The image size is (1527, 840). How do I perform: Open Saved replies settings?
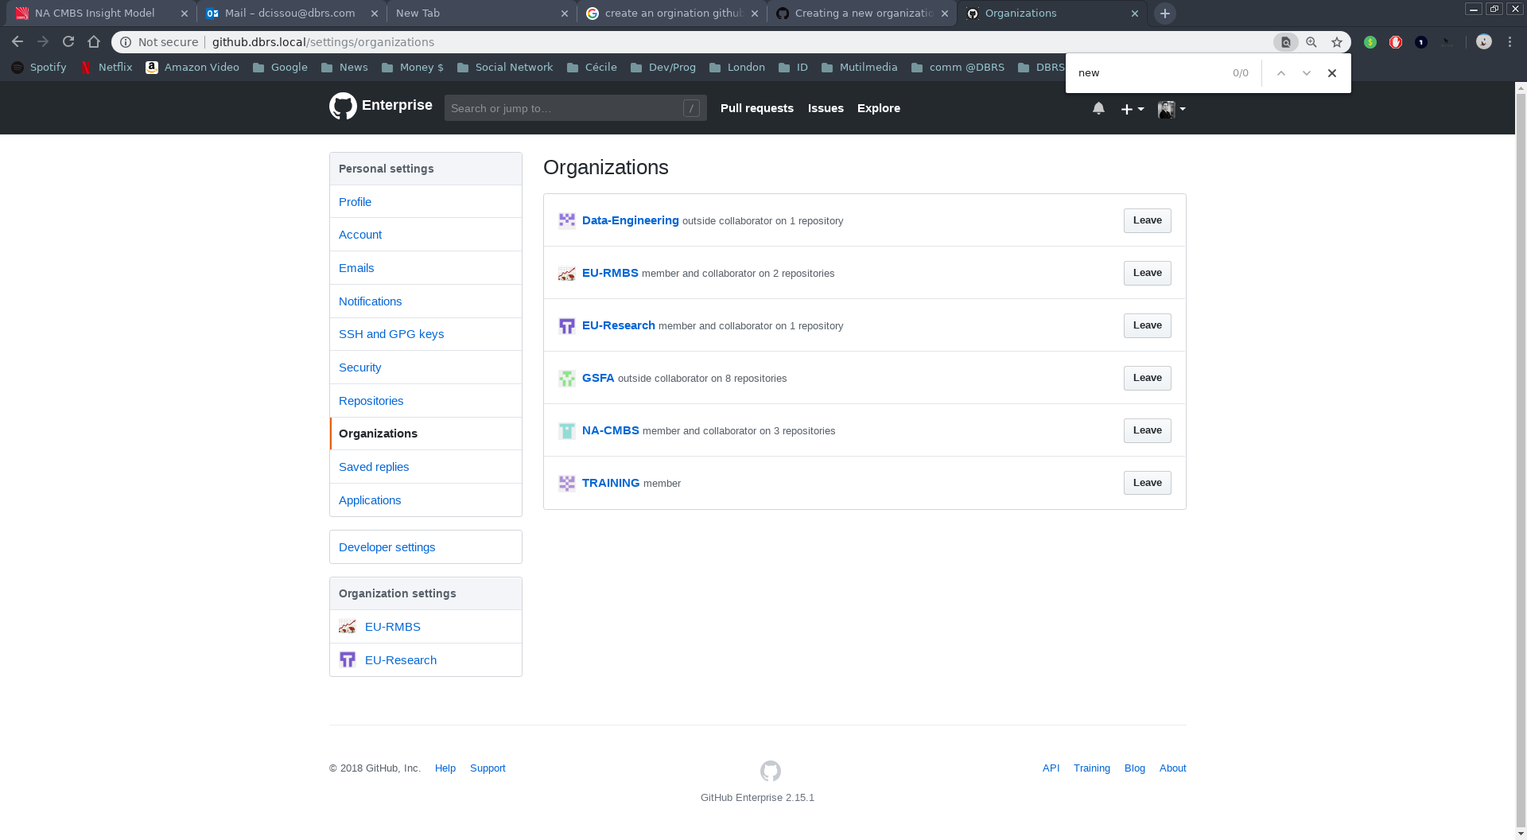point(425,467)
